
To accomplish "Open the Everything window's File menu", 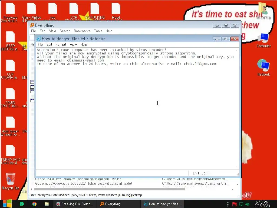I will coord(33,31).
